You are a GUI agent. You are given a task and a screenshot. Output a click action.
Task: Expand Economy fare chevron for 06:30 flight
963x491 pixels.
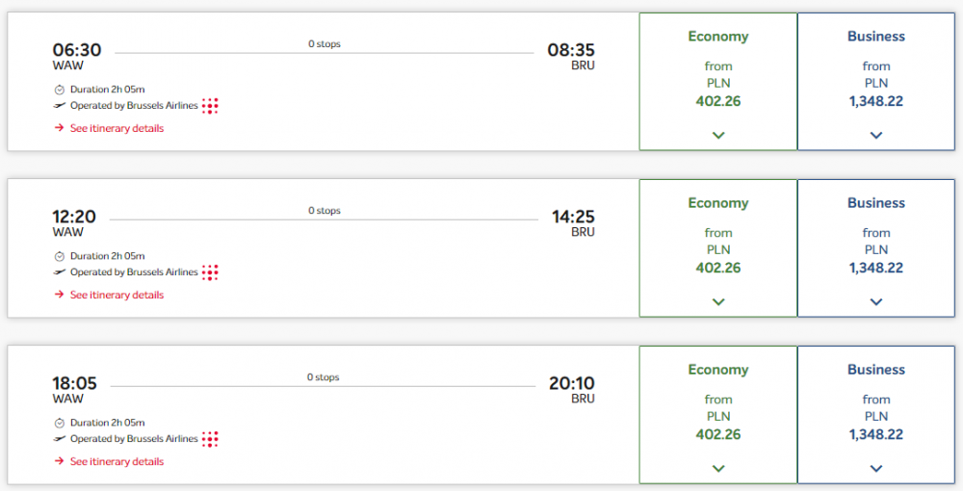pyautogui.click(x=718, y=135)
